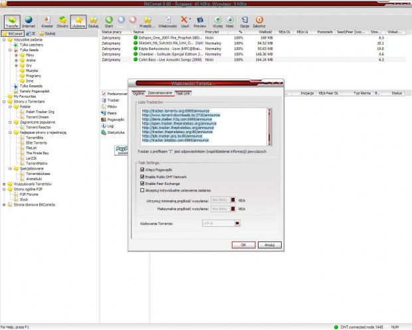Select the Peers panel item
Image resolution: width=412 pixels, height=330 pixels.
(x=109, y=113)
